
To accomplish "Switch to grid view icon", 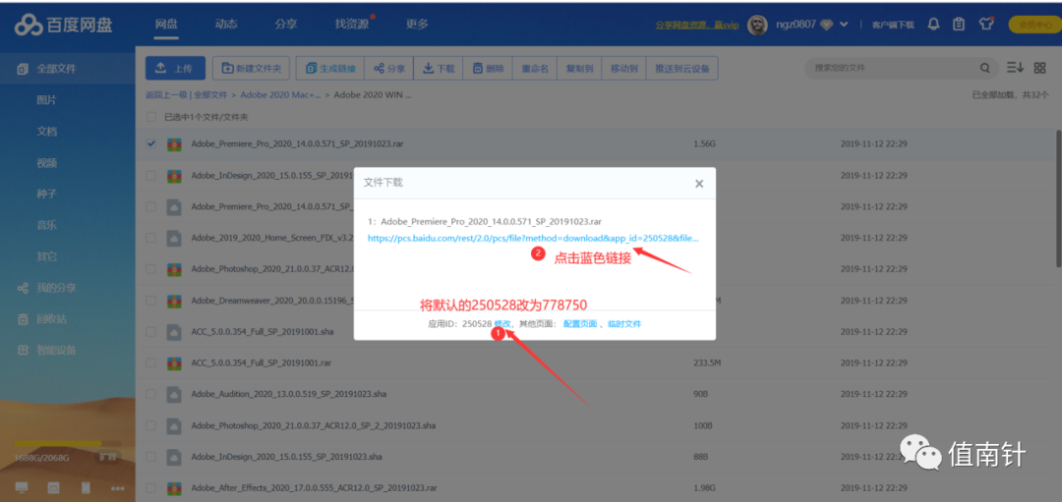I will click(x=1040, y=68).
